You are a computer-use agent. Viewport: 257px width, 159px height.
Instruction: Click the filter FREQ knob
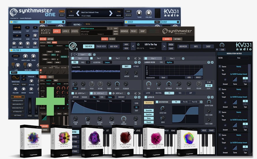coord(149,84)
